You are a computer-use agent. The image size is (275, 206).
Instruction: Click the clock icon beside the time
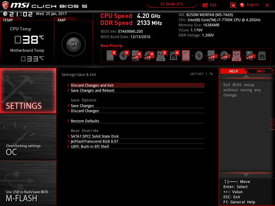click(5, 14)
